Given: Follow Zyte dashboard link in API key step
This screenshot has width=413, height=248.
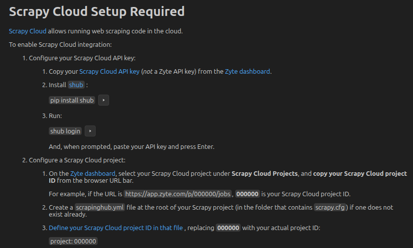Looking at the screenshot, I should click(x=248, y=71).
